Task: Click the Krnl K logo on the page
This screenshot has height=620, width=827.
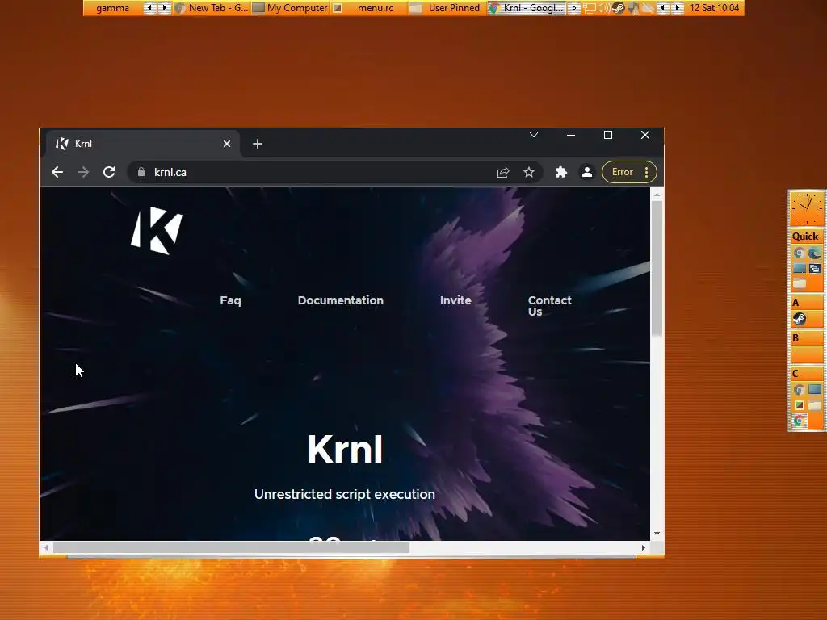Action: coord(157,230)
